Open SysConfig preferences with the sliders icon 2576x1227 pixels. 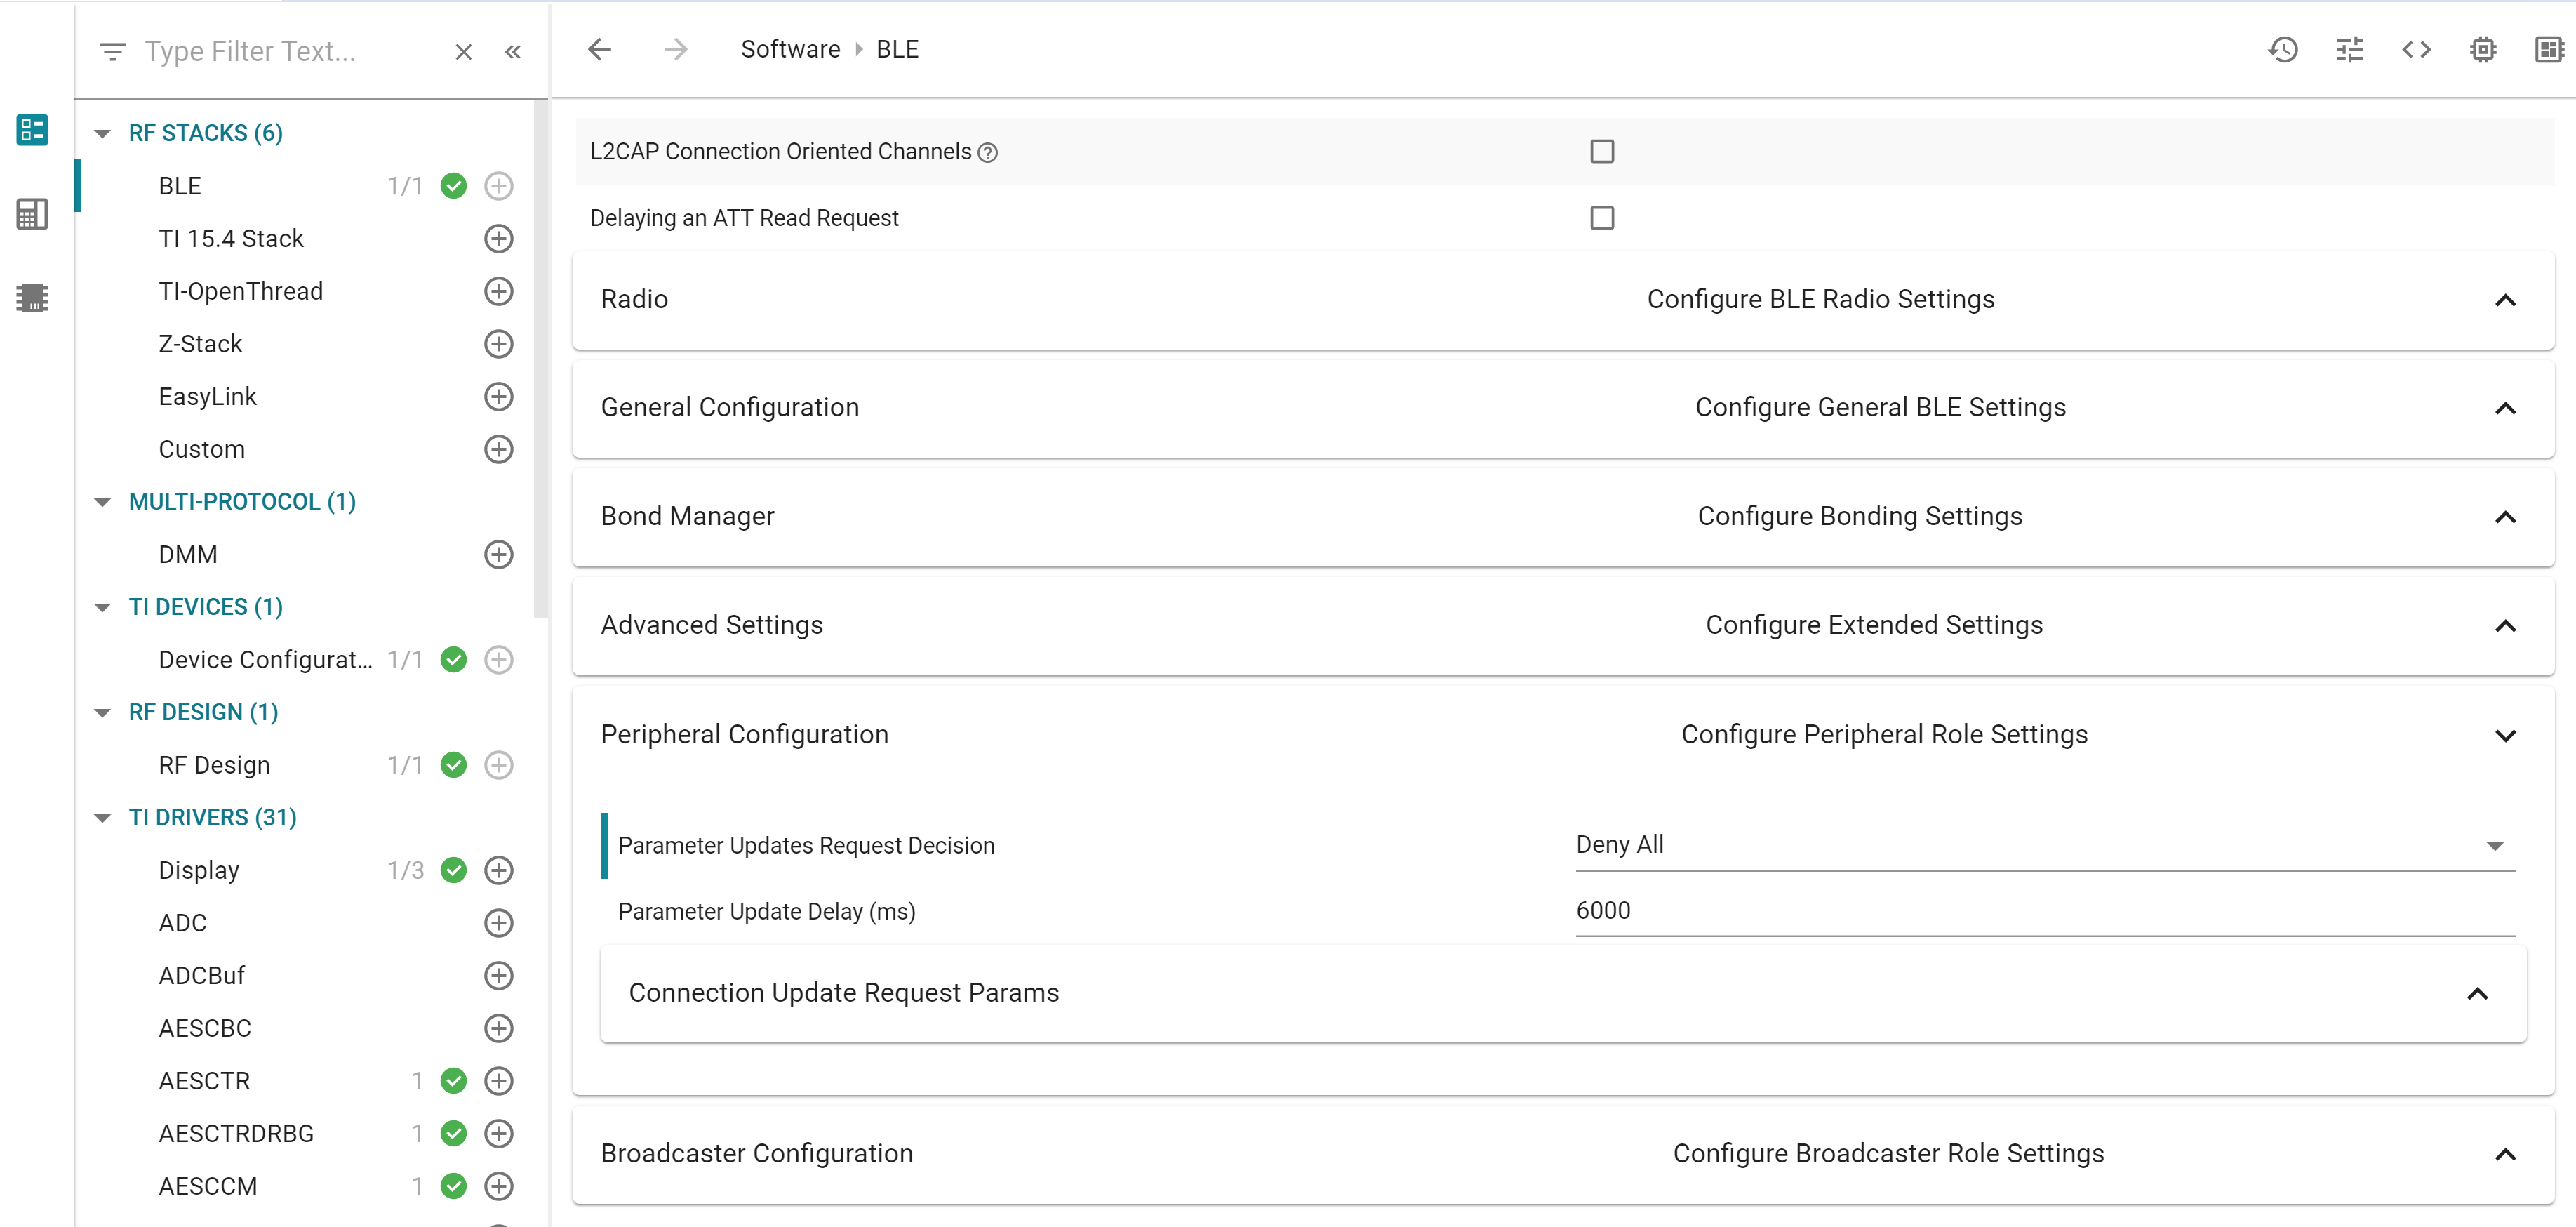coord(2350,49)
